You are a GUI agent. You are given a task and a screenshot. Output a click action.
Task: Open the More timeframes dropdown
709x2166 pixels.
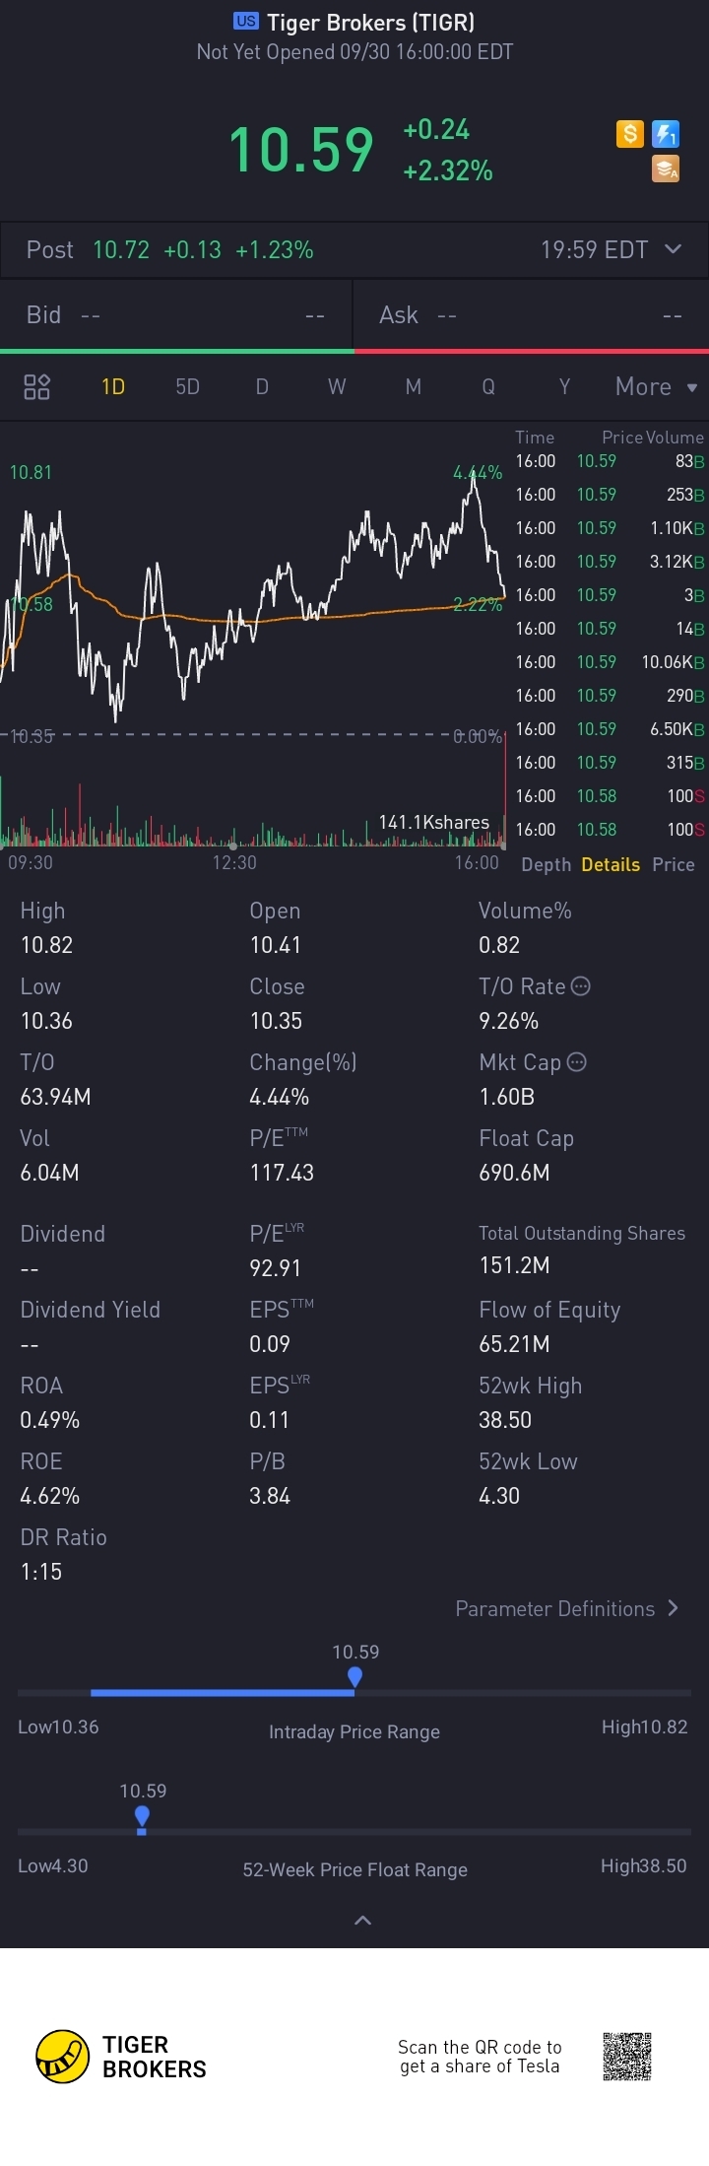tap(656, 386)
